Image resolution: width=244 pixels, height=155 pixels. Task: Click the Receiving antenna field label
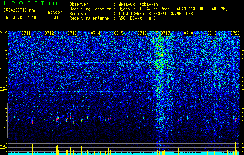pos(89,18)
